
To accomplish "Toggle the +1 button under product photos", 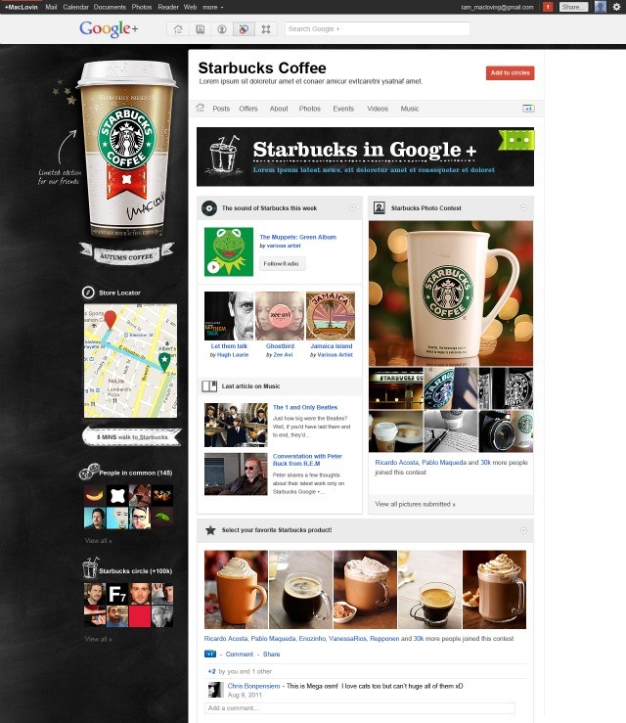I will pyautogui.click(x=210, y=654).
